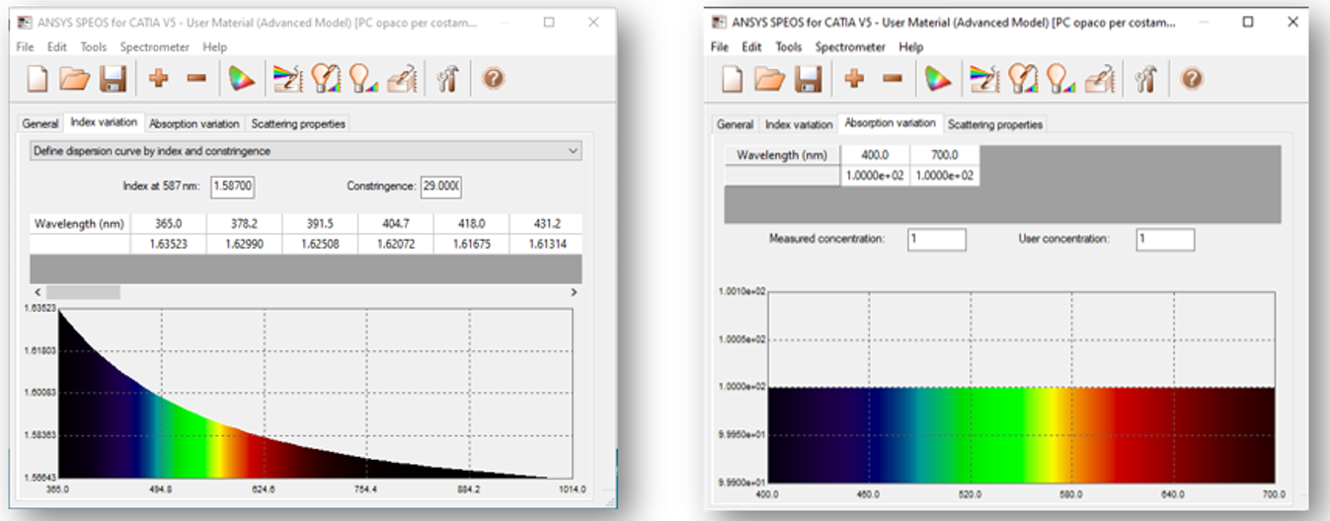Select absorption value cell under 700.0
Viewport: 1330px width, 521px height.
click(945, 175)
